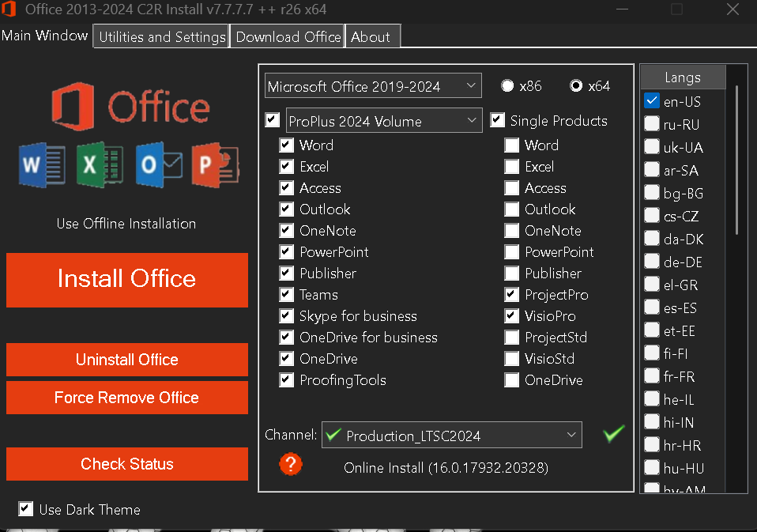Click the large green checkmark beside Channel
Viewport: 757px width, 532px height.
[x=614, y=433]
